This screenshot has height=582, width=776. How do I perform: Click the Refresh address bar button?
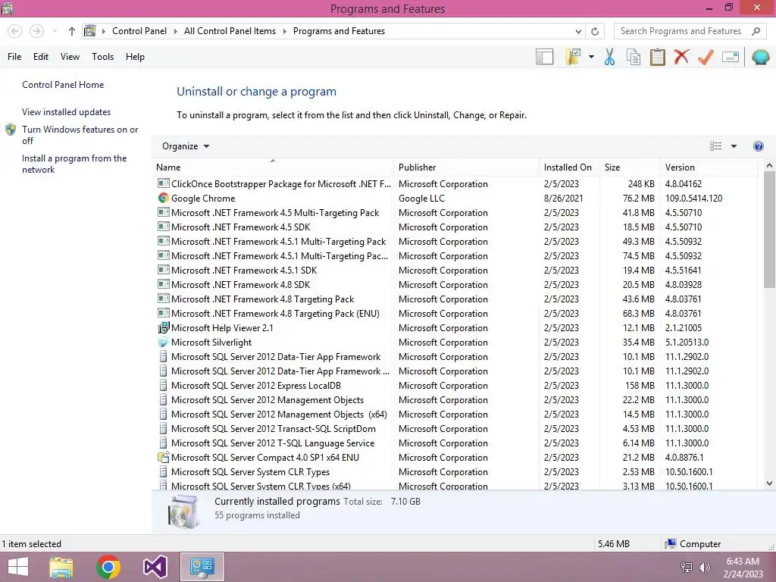coord(595,31)
